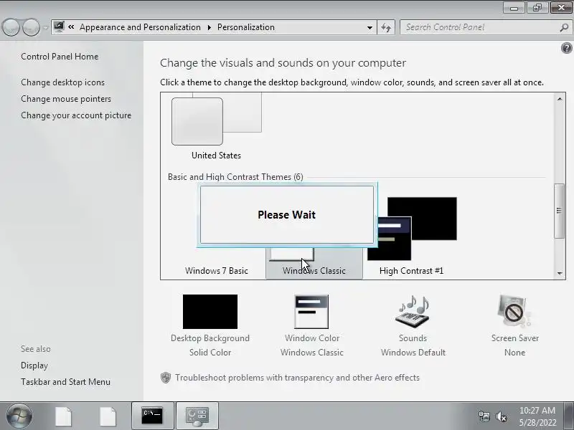Click the Back navigation arrow button
This screenshot has width=574, height=430.
pos(11,27)
